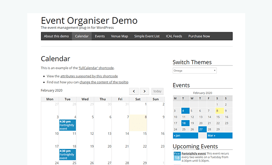The image size is (272, 165).
Task: Open the Switch Themes Omega dropdown
Action: [195, 71]
